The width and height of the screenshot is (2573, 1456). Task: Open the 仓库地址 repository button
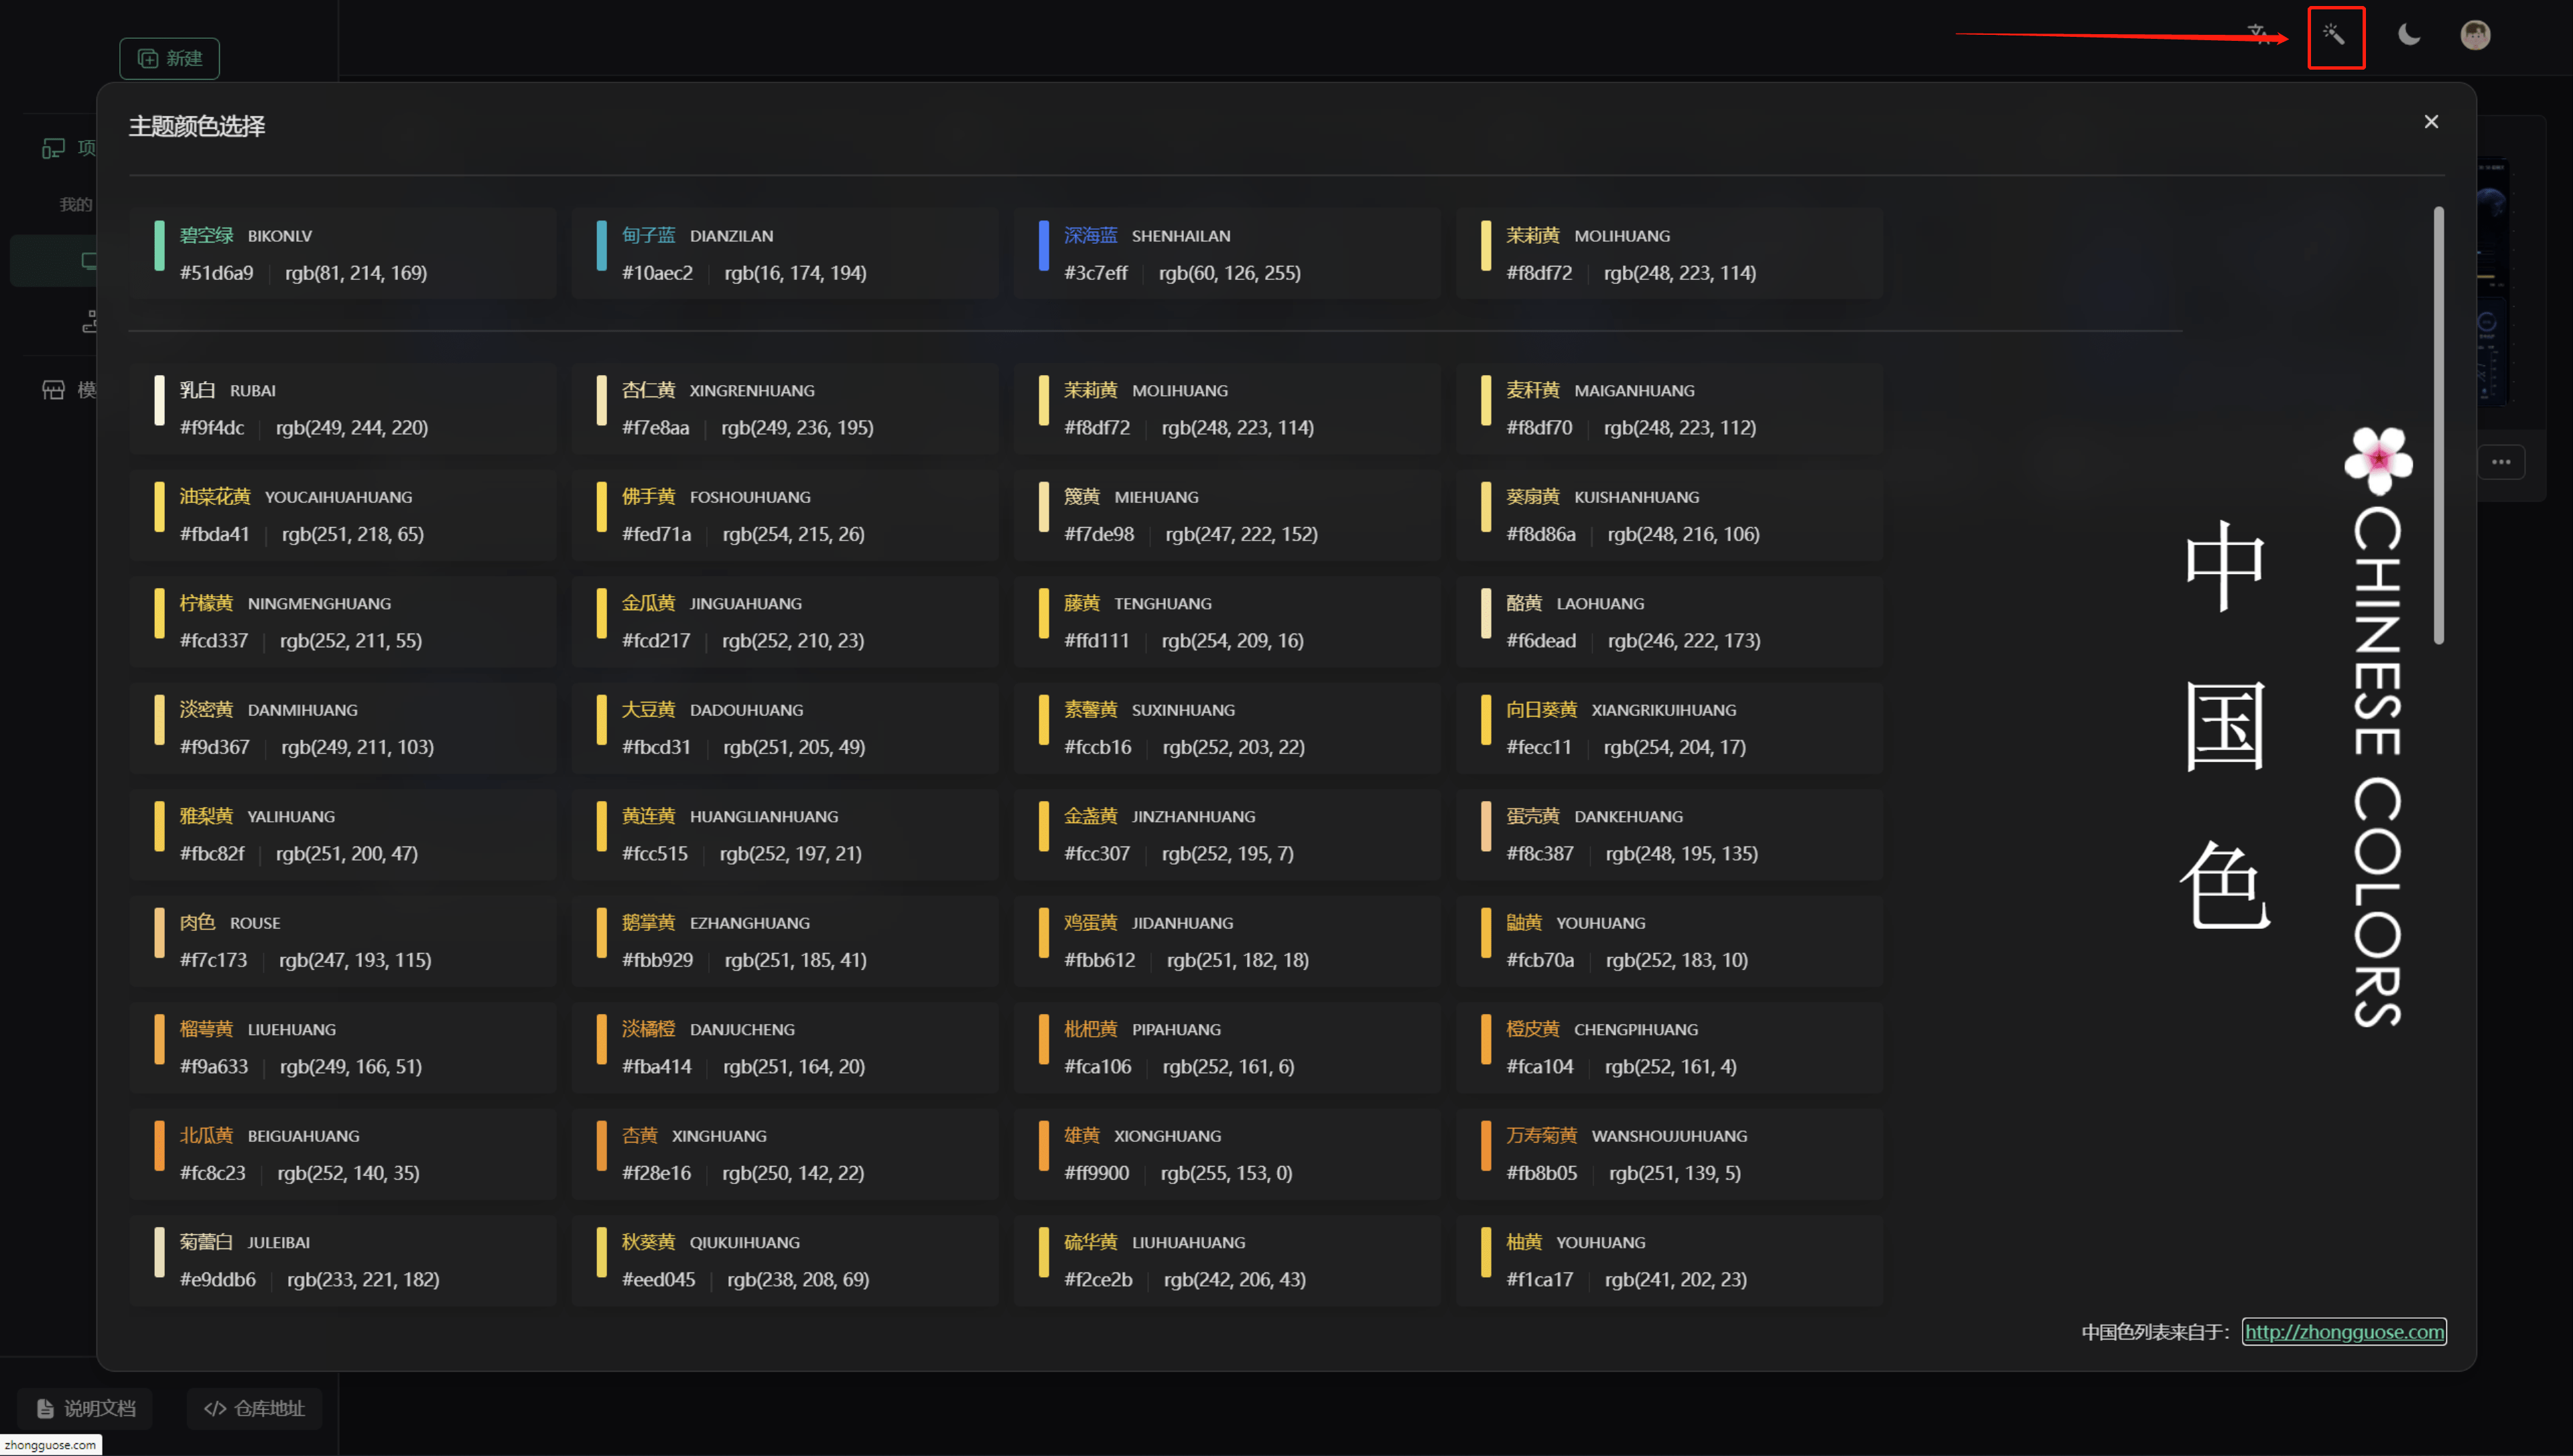254,1408
